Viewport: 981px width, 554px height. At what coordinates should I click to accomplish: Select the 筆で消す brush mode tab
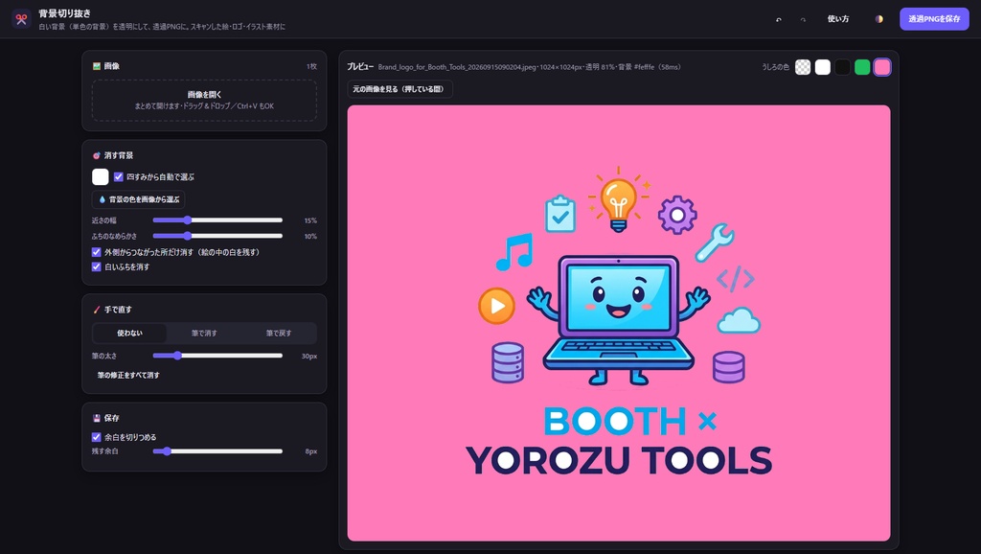tap(204, 333)
